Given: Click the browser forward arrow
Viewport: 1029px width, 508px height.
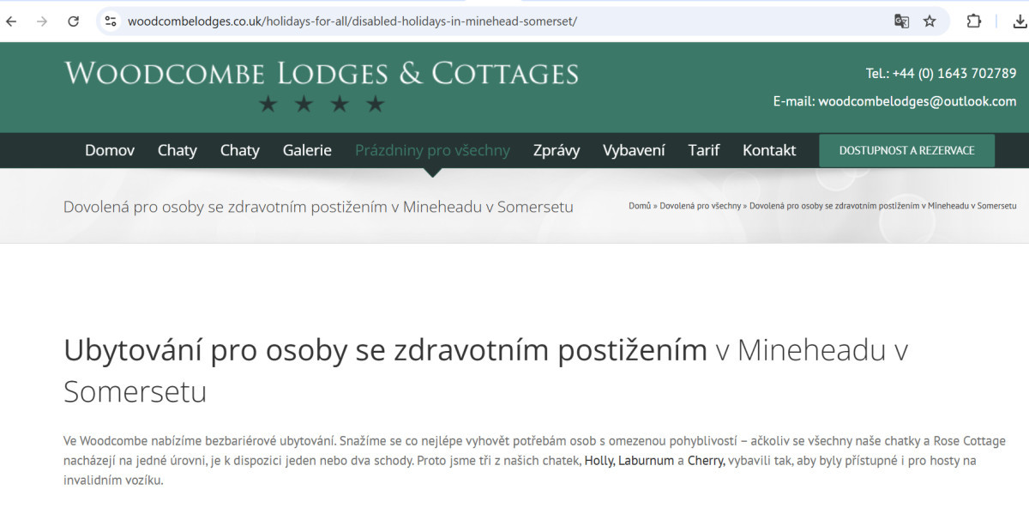Looking at the screenshot, I should (x=42, y=21).
